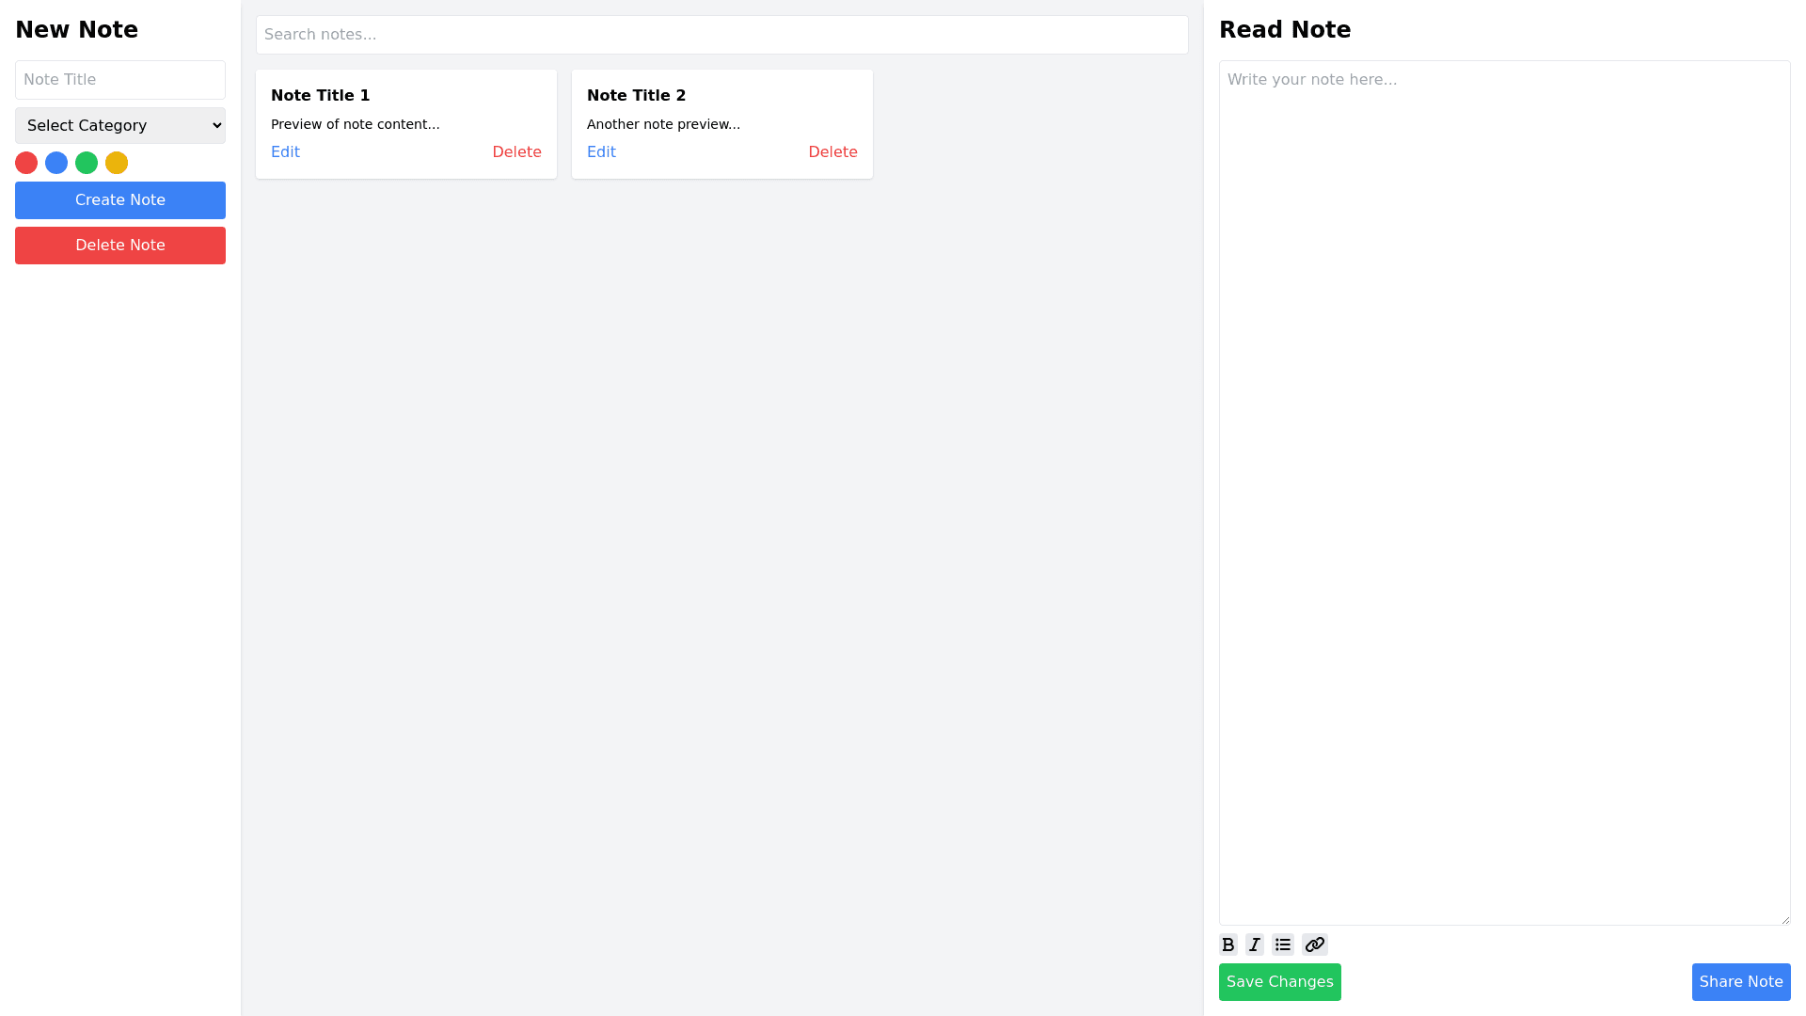Viewport: 1806px width, 1016px height.
Task: Apply bold formatting in note editor
Action: pos(1228,945)
